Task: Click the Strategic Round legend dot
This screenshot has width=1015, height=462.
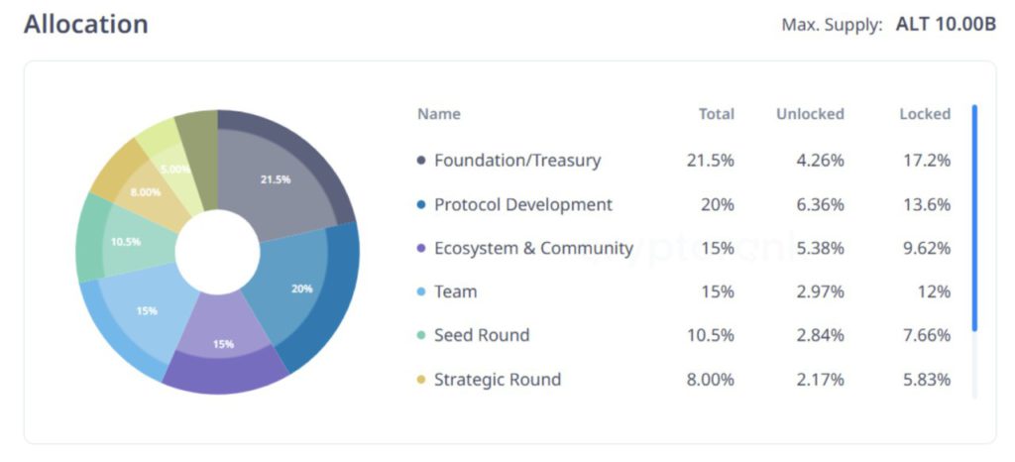Action: pyautogui.click(x=422, y=380)
